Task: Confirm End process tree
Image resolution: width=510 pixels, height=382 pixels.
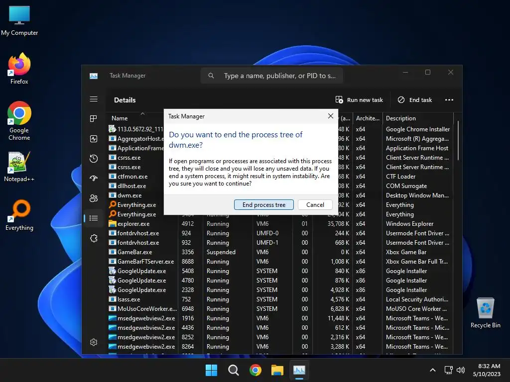Action: click(264, 204)
